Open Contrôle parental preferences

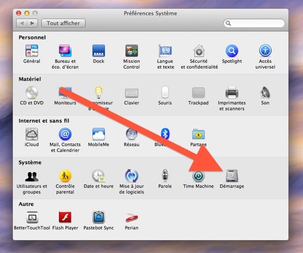click(65, 176)
